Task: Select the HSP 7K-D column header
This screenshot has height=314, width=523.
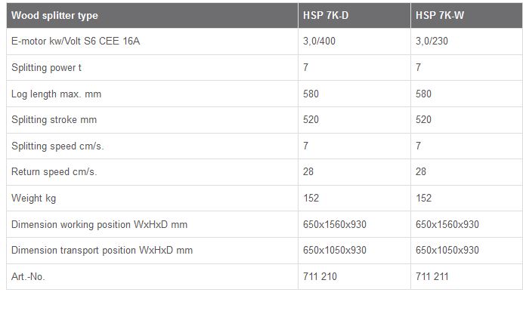Action: [321, 15]
